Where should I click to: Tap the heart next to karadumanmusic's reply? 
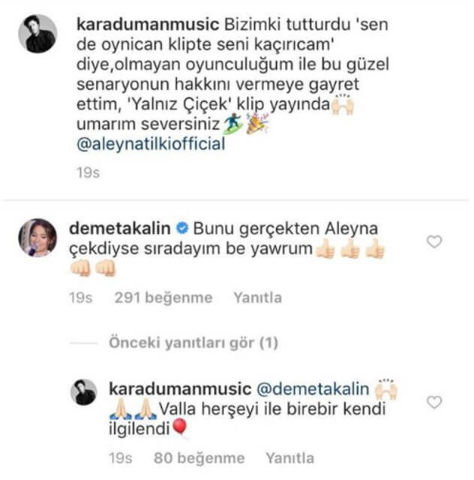click(434, 402)
